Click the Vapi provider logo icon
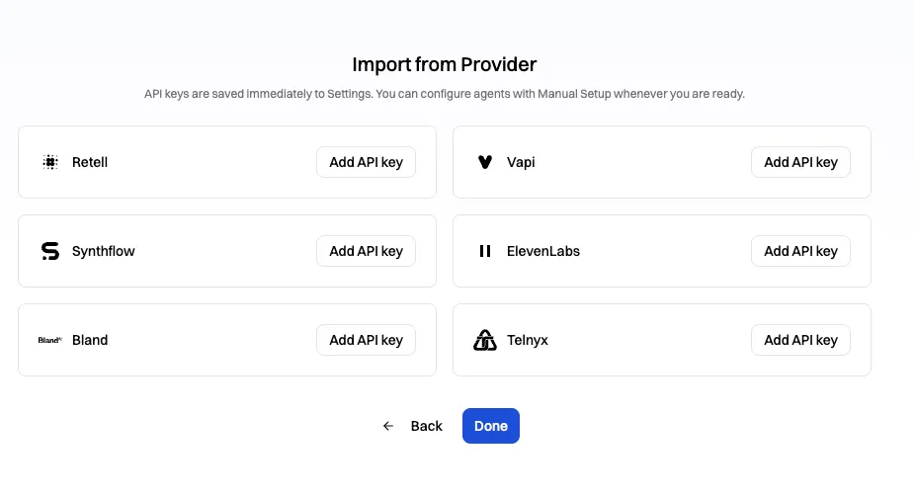The width and height of the screenshot is (914, 498). (x=485, y=162)
